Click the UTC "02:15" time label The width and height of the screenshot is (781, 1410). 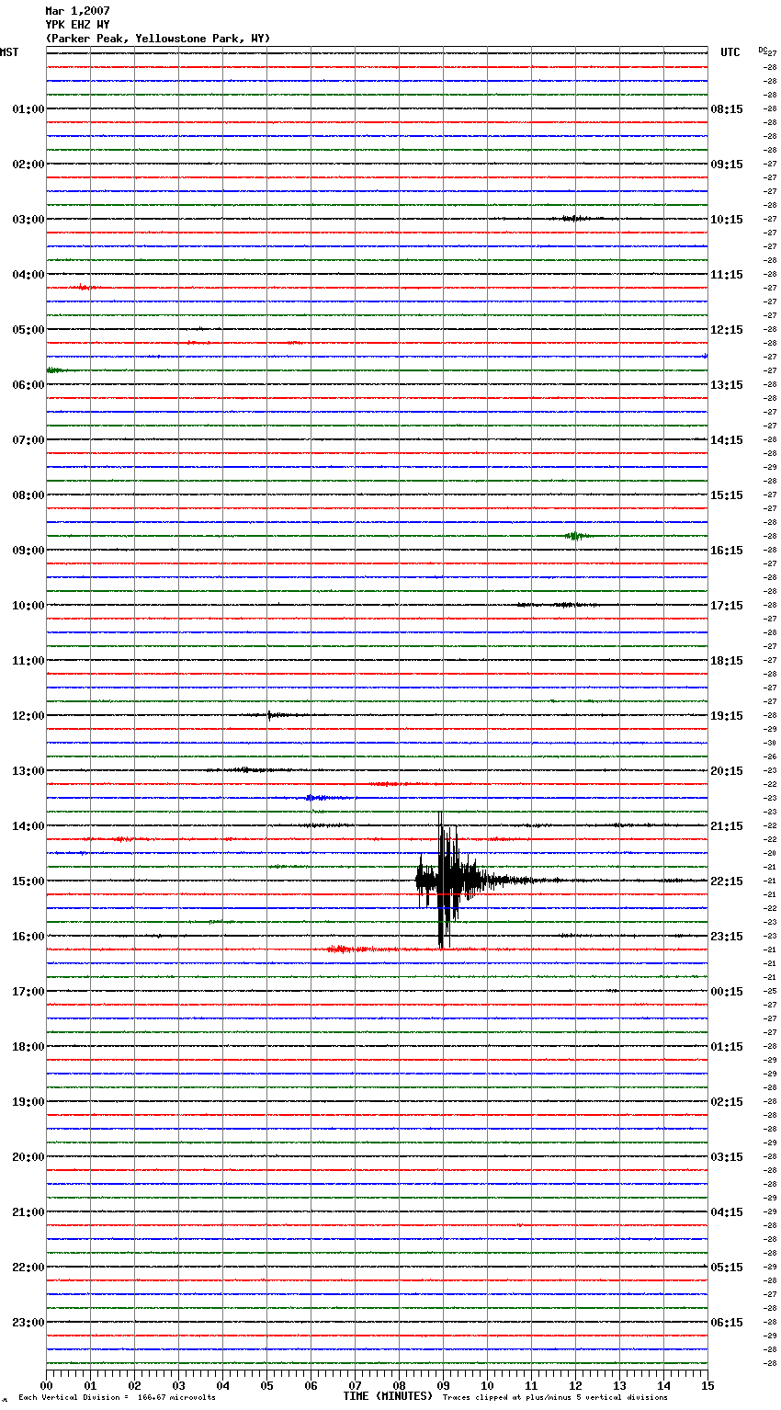click(x=727, y=1102)
